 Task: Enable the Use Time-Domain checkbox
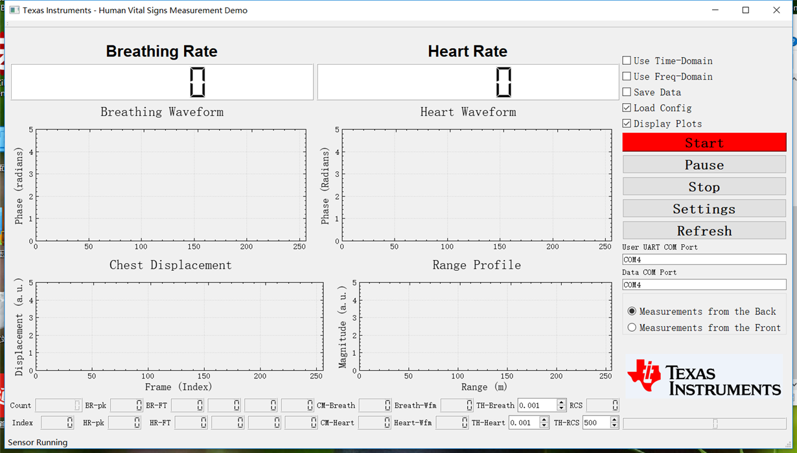tap(627, 60)
